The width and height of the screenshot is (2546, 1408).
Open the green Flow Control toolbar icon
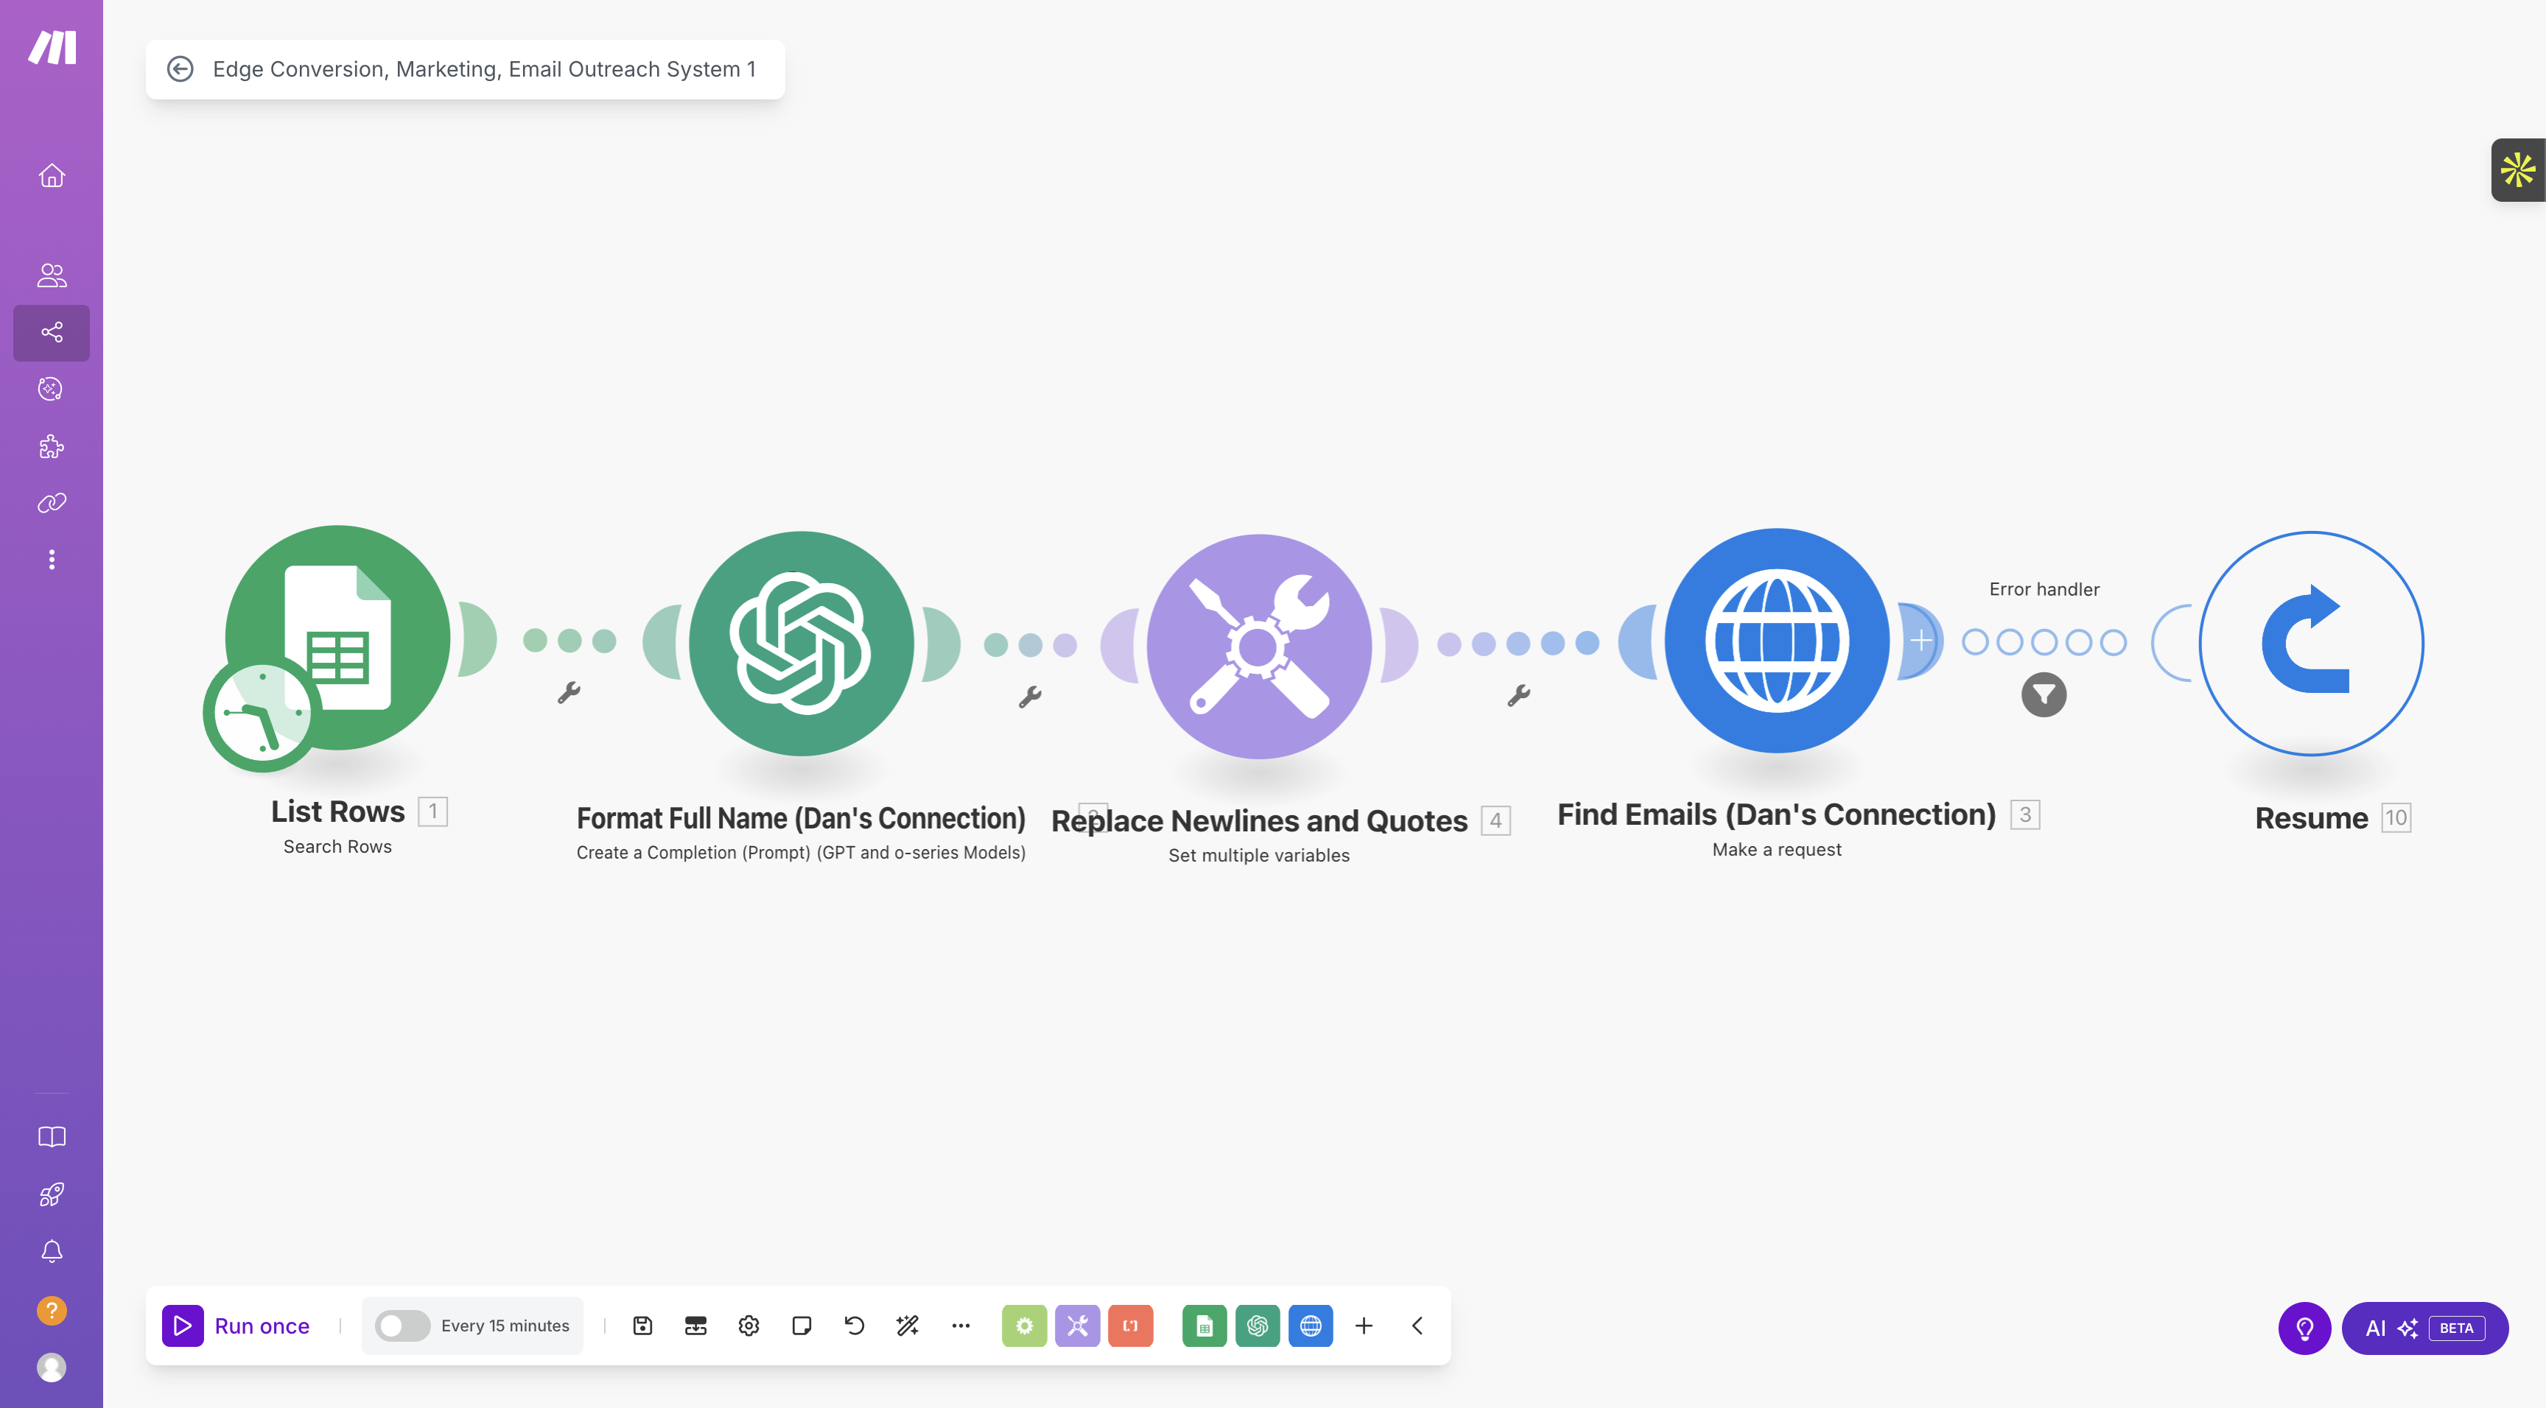(x=1024, y=1326)
